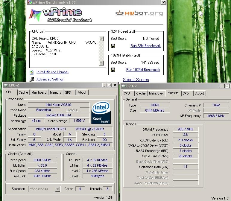Click the Cores value 4
Viewport: 231px width, 201px height.
pos(80,189)
